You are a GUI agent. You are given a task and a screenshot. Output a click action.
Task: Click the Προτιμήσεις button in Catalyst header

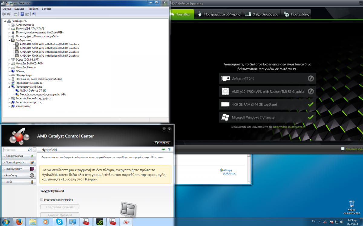pyautogui.click(x=163, y=143)
